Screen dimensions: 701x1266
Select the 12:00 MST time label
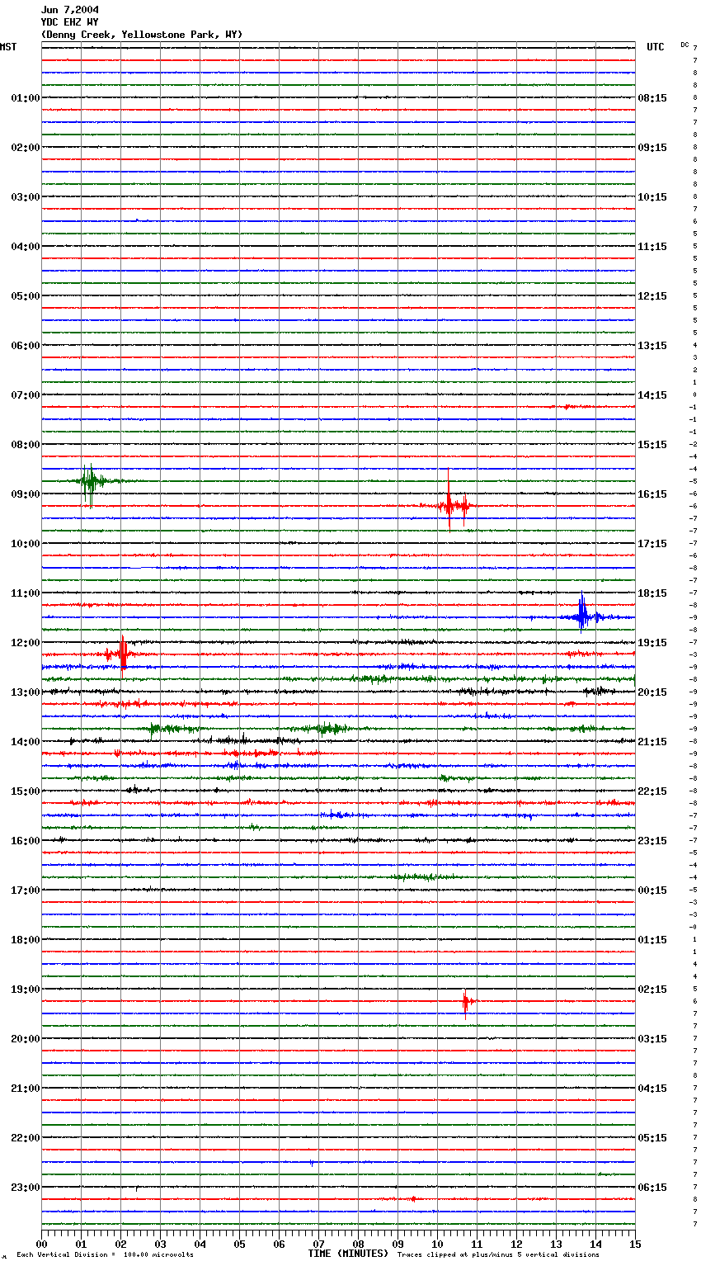(x=26, y=643)
